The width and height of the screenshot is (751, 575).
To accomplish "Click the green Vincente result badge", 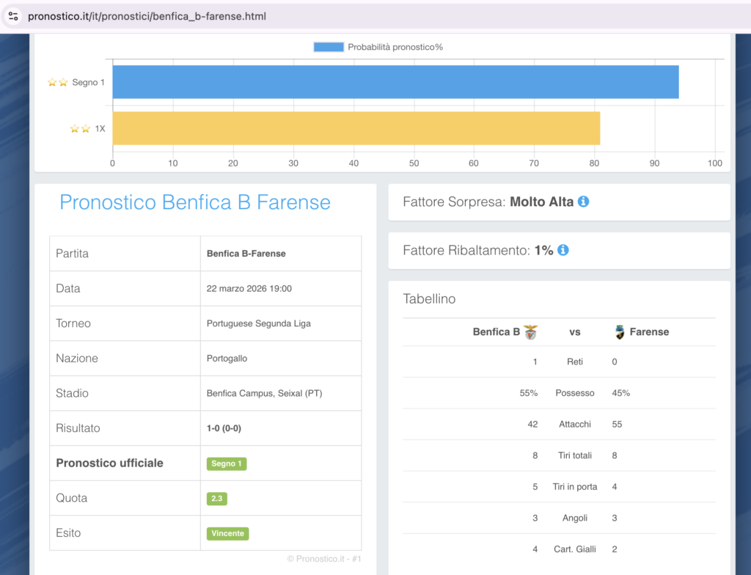I will click(227, 533).
